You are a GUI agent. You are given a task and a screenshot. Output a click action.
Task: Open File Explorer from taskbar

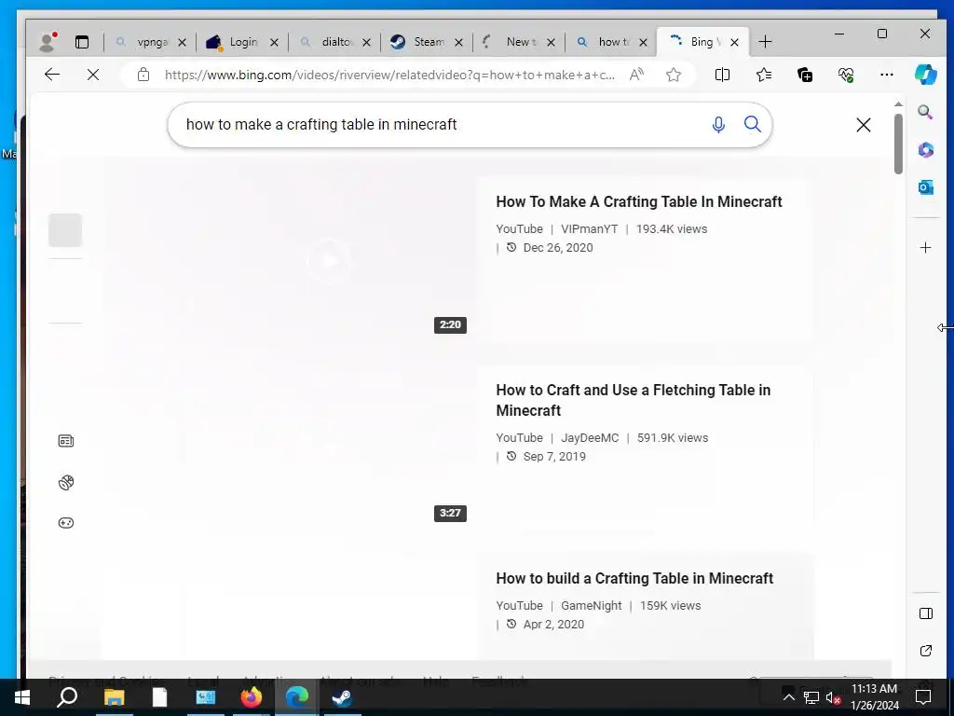click(114, 697)
